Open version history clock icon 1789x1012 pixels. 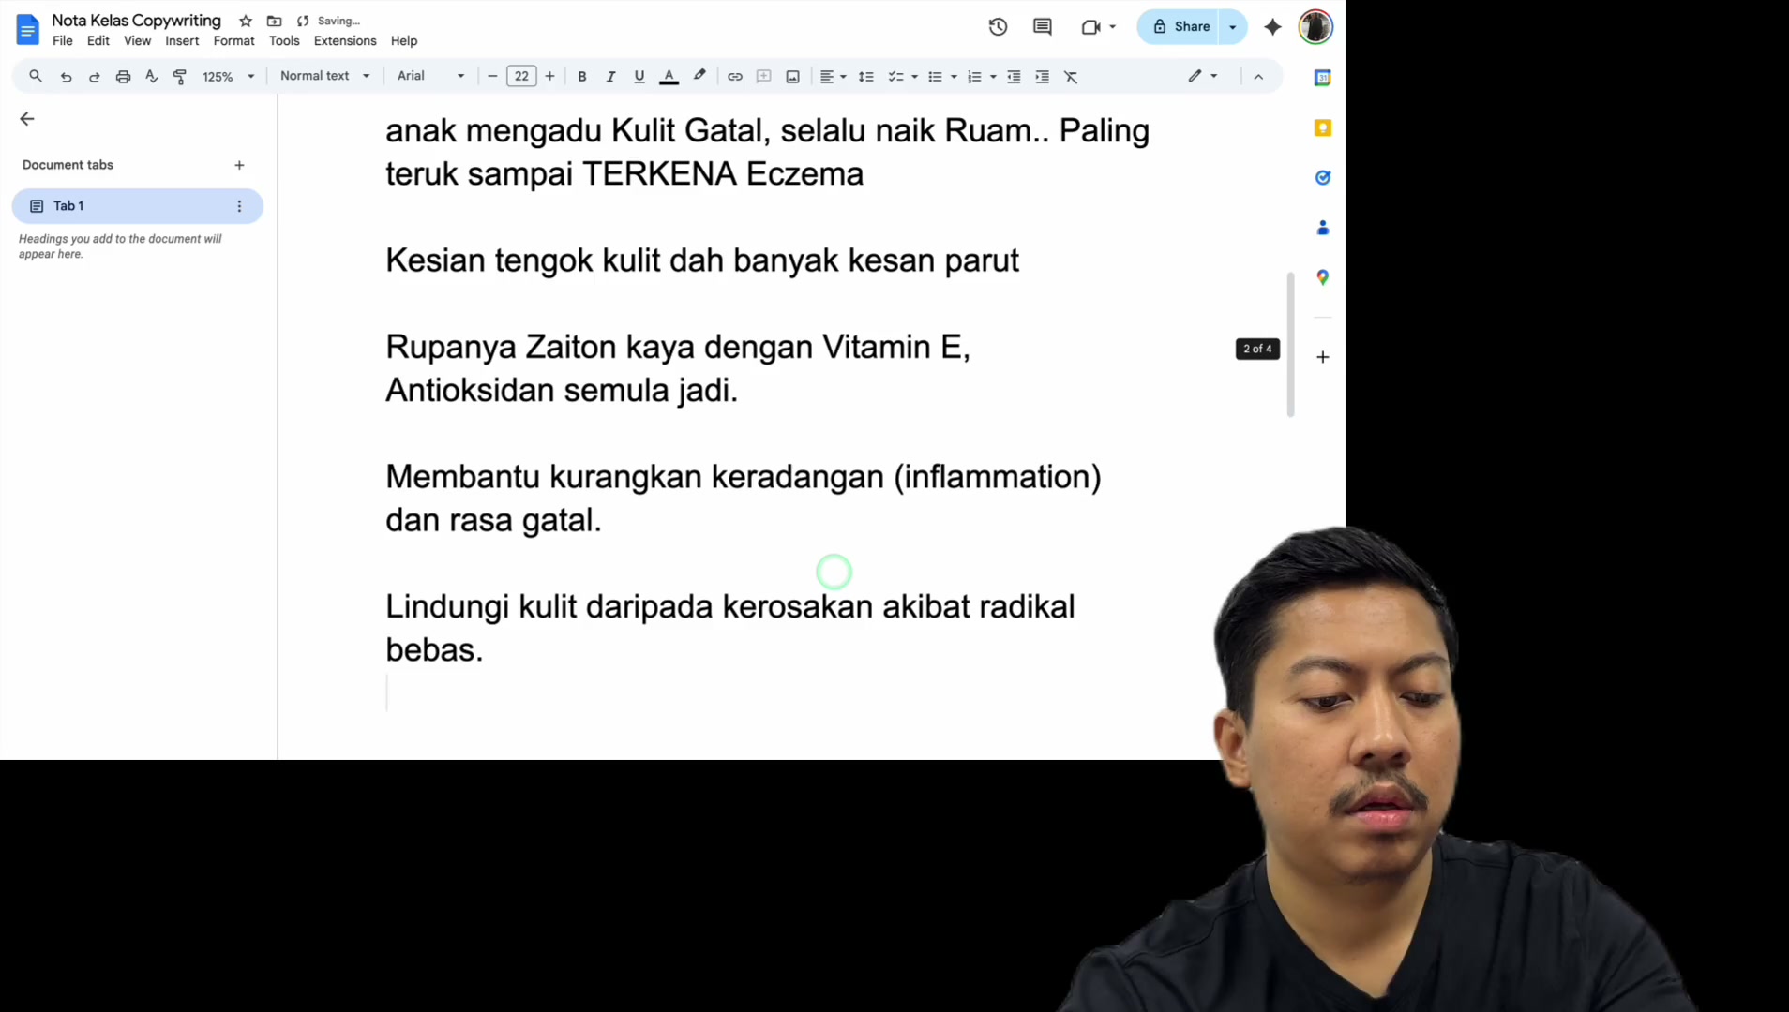pyautogui.click(x=998, y=27)
